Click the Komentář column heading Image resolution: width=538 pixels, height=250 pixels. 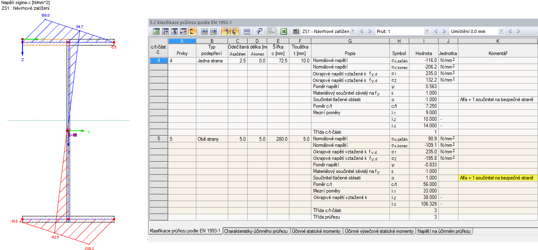(x=497, y=53)
